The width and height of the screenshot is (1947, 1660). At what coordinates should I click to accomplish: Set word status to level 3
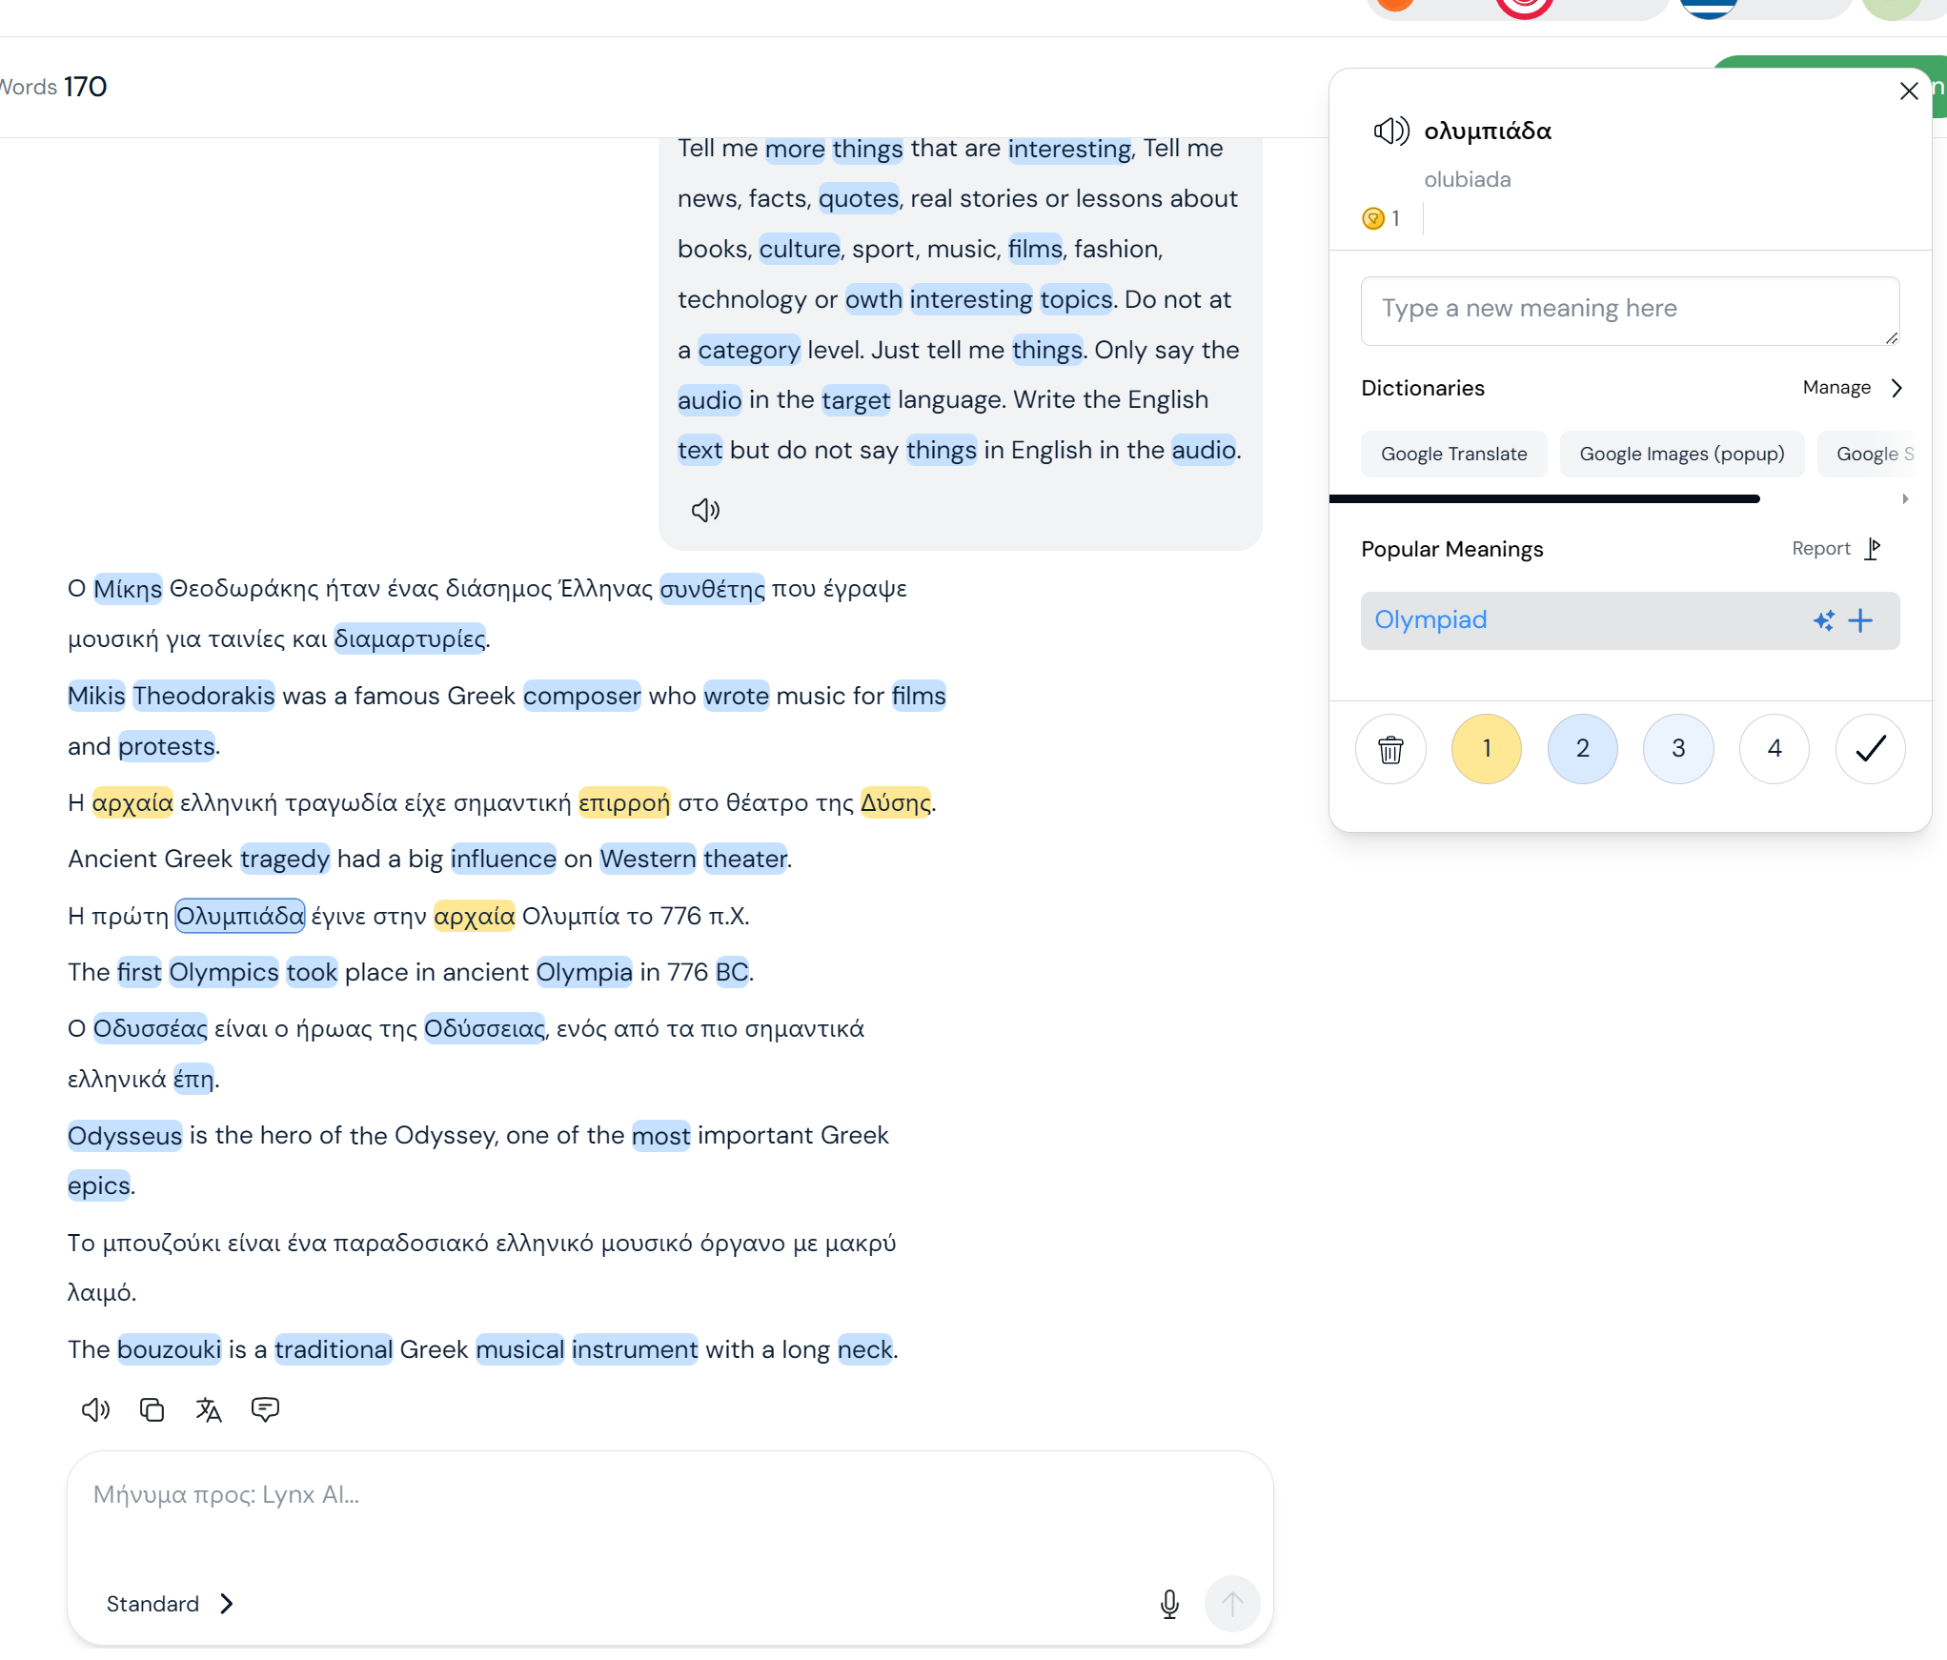(1678, 749)
